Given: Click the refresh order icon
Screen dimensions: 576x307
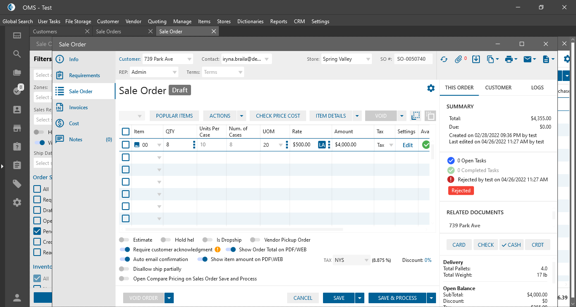Looking at the screenshot, I should point(444,59).
